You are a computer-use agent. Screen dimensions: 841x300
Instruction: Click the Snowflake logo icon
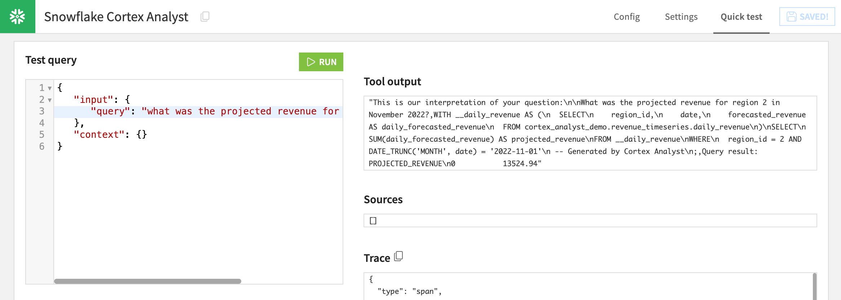click(17, 17)
